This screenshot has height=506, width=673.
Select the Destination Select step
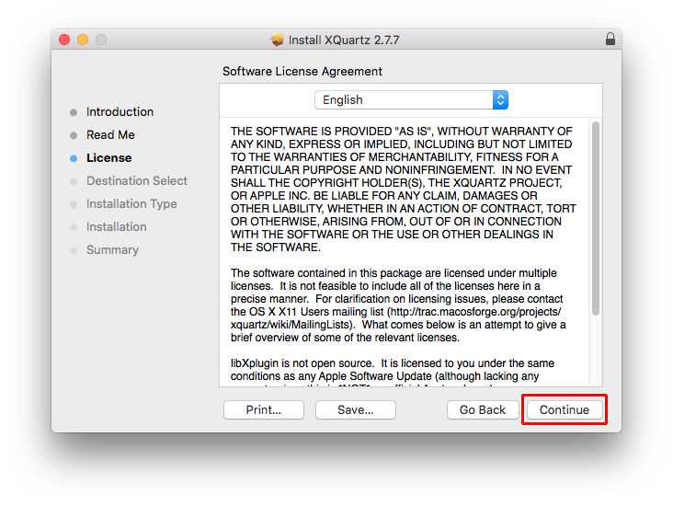tap(137, 181)
